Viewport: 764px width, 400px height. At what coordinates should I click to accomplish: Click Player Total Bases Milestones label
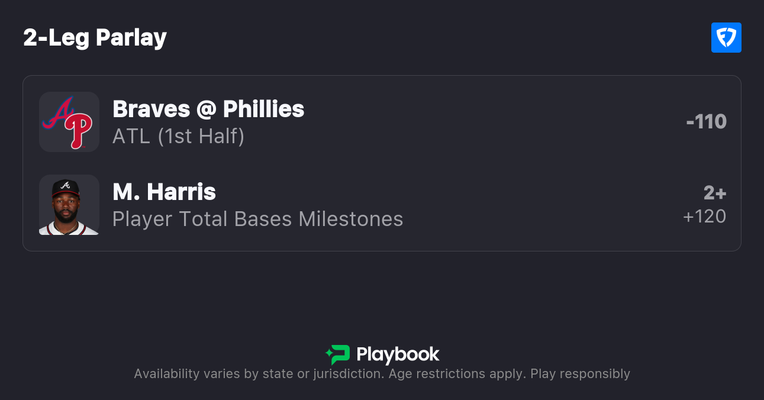[257, 219]
